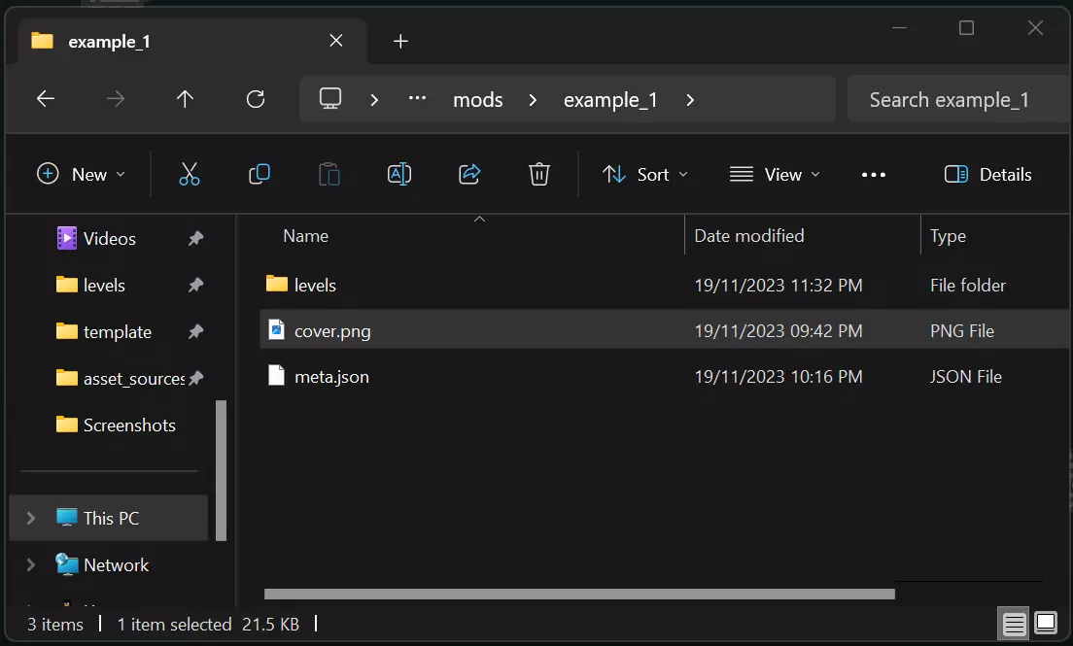
Task: Open levels in navigation pane
Action: coord(104,285)
